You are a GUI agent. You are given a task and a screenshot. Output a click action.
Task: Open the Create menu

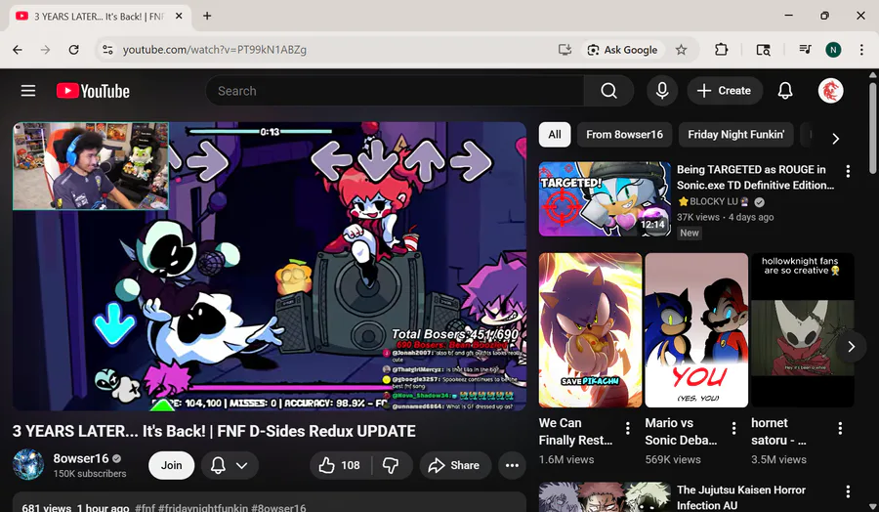click(724, 90)
